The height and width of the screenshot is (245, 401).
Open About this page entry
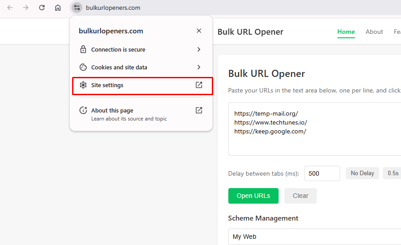141,114
